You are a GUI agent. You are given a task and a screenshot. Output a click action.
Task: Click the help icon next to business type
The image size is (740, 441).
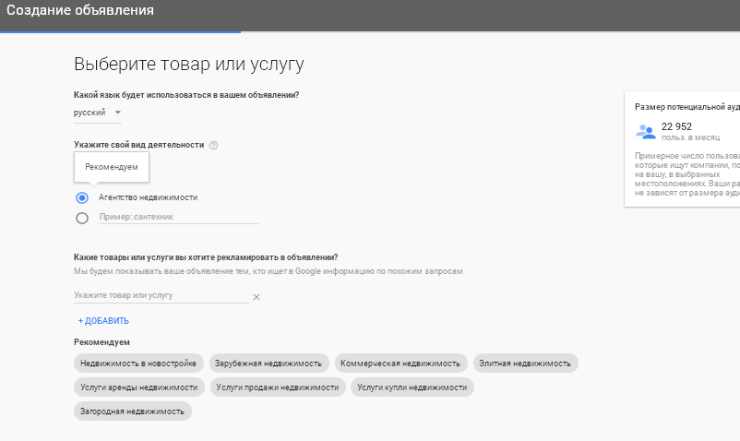pyautogui.click(x=213, y=145)
